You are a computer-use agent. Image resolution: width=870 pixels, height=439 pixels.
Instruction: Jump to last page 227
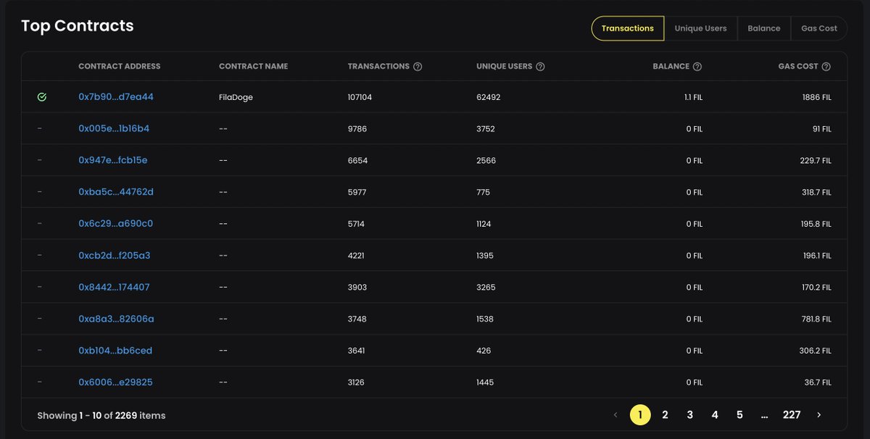pos(792,415)
